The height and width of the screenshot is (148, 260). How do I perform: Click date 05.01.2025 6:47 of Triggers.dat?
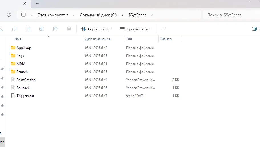tap(96, 96)
